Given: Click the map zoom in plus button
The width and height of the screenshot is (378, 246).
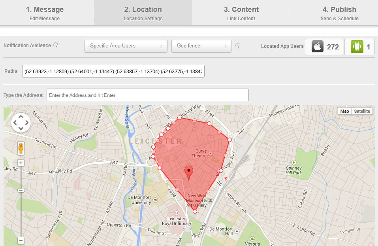Looking at the screenshot, I should (21, 163).
